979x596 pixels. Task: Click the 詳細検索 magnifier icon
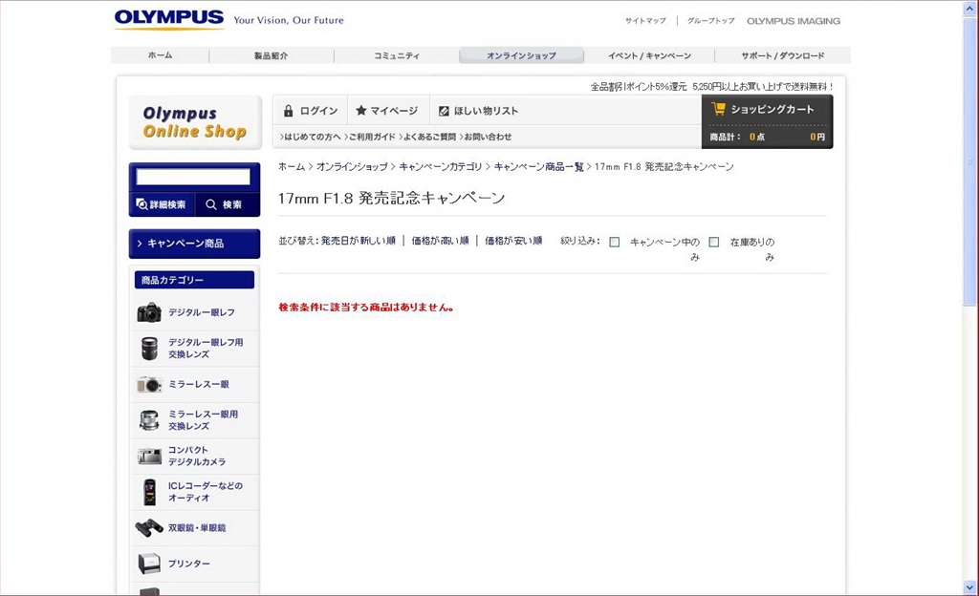(x=141, y=203)
